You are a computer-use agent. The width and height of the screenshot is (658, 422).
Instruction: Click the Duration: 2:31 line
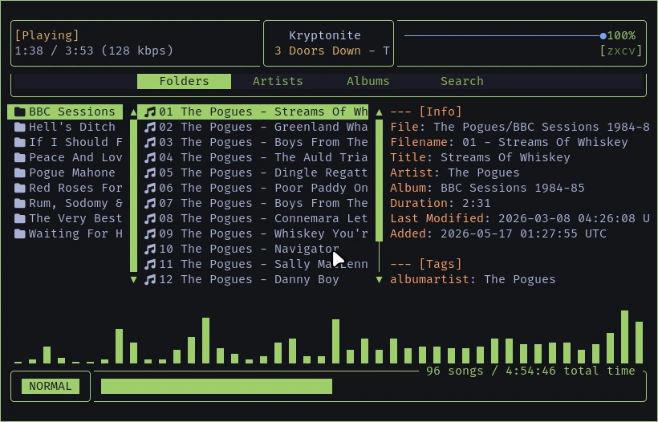click(441, 204)
